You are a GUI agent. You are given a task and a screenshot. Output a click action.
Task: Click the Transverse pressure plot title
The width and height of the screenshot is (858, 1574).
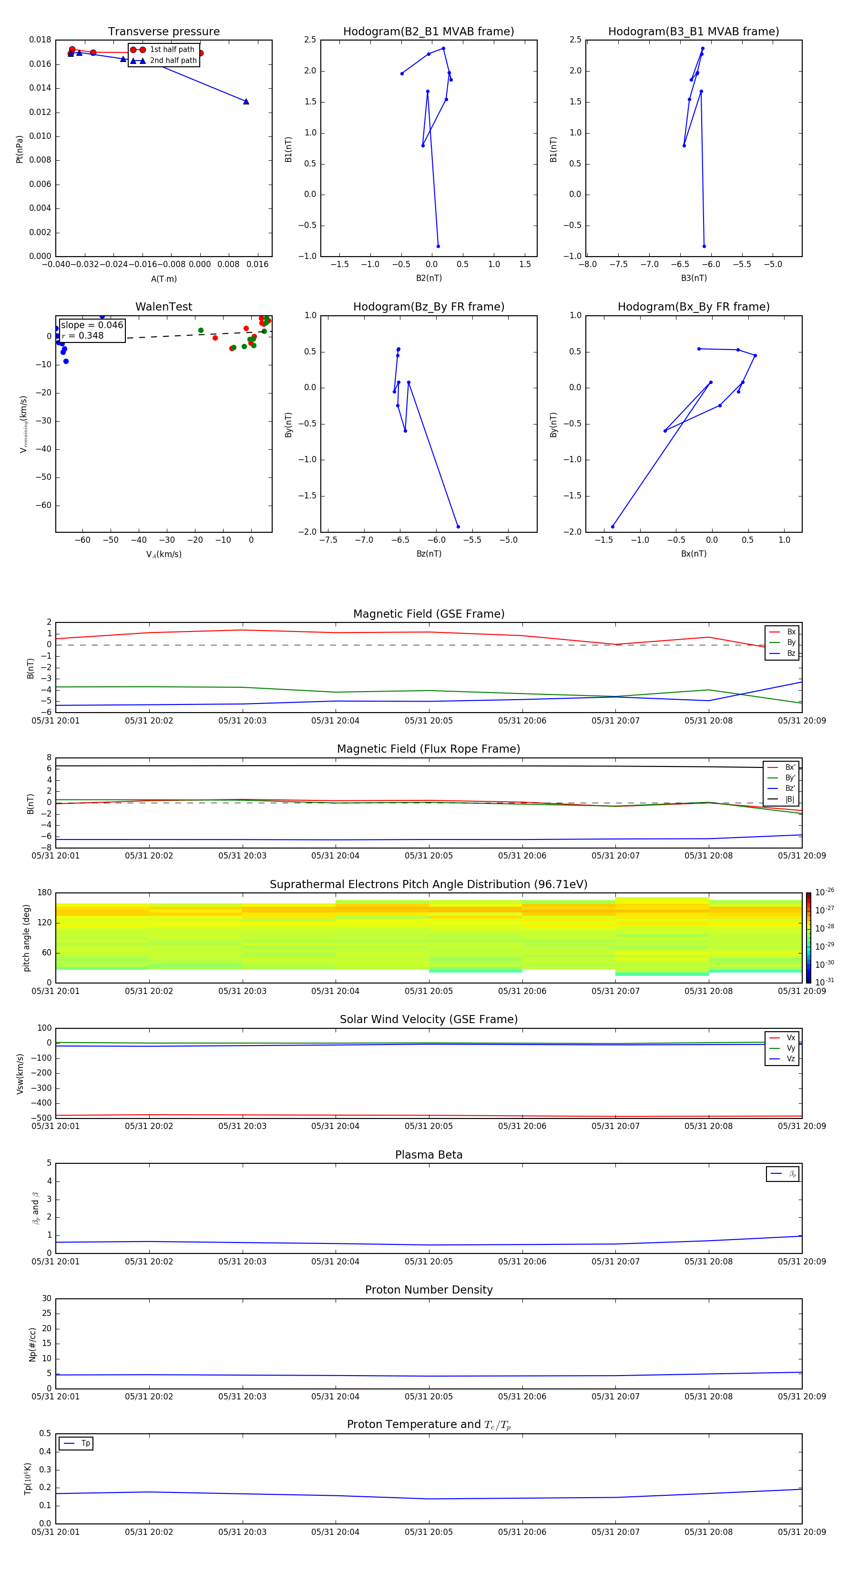pyautogui.click(x=163, y=32)
